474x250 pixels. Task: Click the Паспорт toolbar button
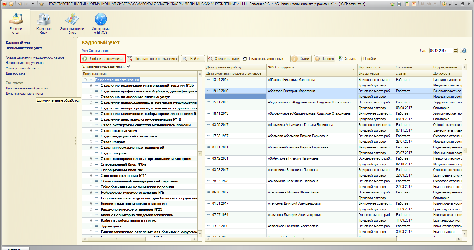[325, 59]
